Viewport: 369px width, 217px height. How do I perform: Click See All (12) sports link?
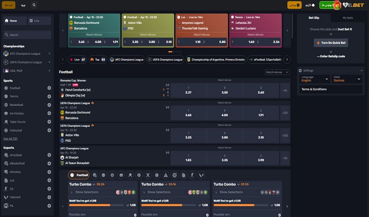coord(10,138)
